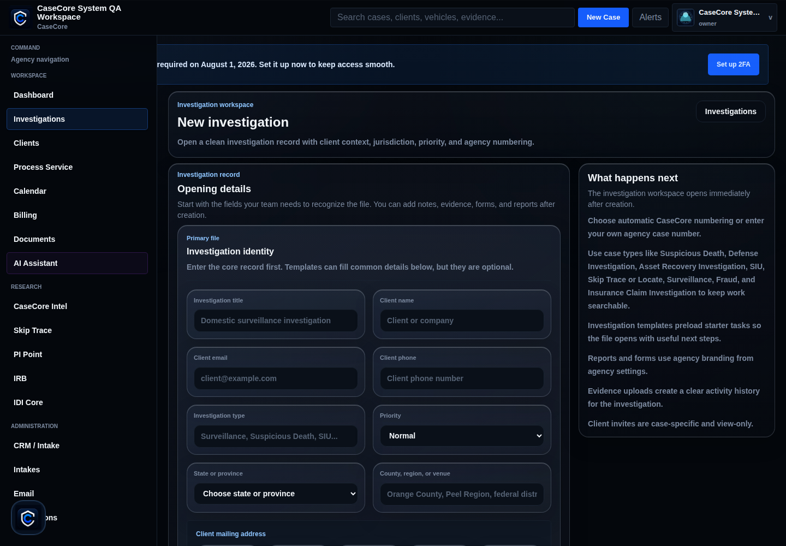This screenshot has height=546, width=786.
Task: Click the "Investigation workspace" label
Action: [215, 105]
